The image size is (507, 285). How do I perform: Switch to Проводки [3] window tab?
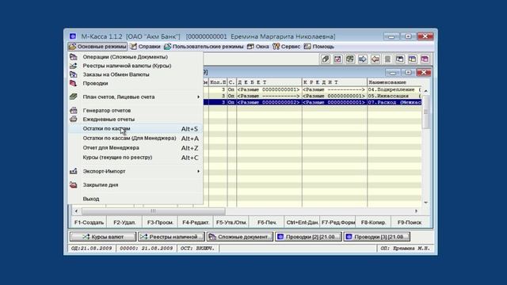tap(377, 237)
